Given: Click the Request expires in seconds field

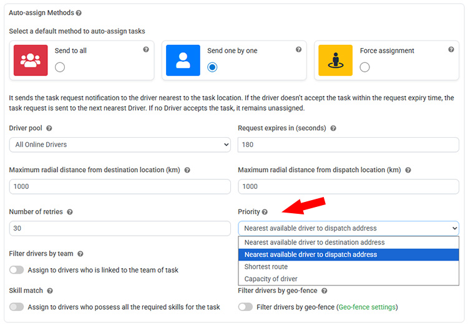Looking at the screenshot, I should point(348,145).
